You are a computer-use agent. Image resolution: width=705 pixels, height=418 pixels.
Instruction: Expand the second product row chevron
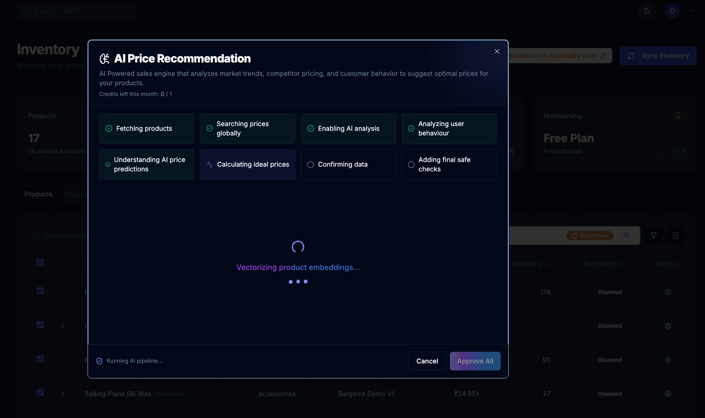[62, 325]
